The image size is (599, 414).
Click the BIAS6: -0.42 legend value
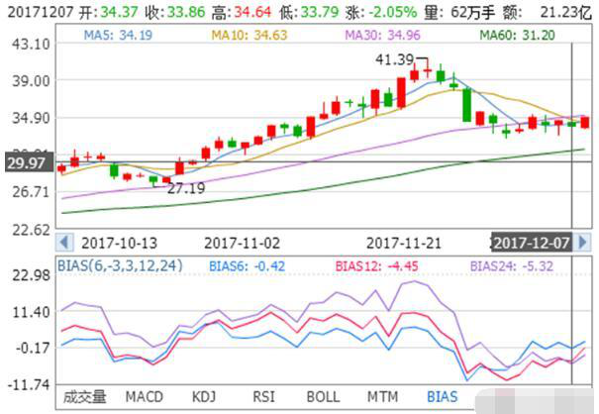click(246, 265)
